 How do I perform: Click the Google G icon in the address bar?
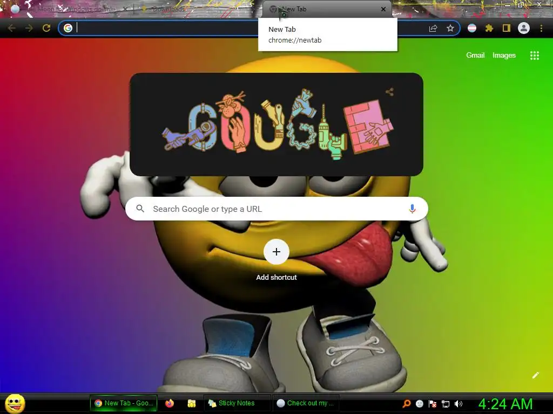68,28
